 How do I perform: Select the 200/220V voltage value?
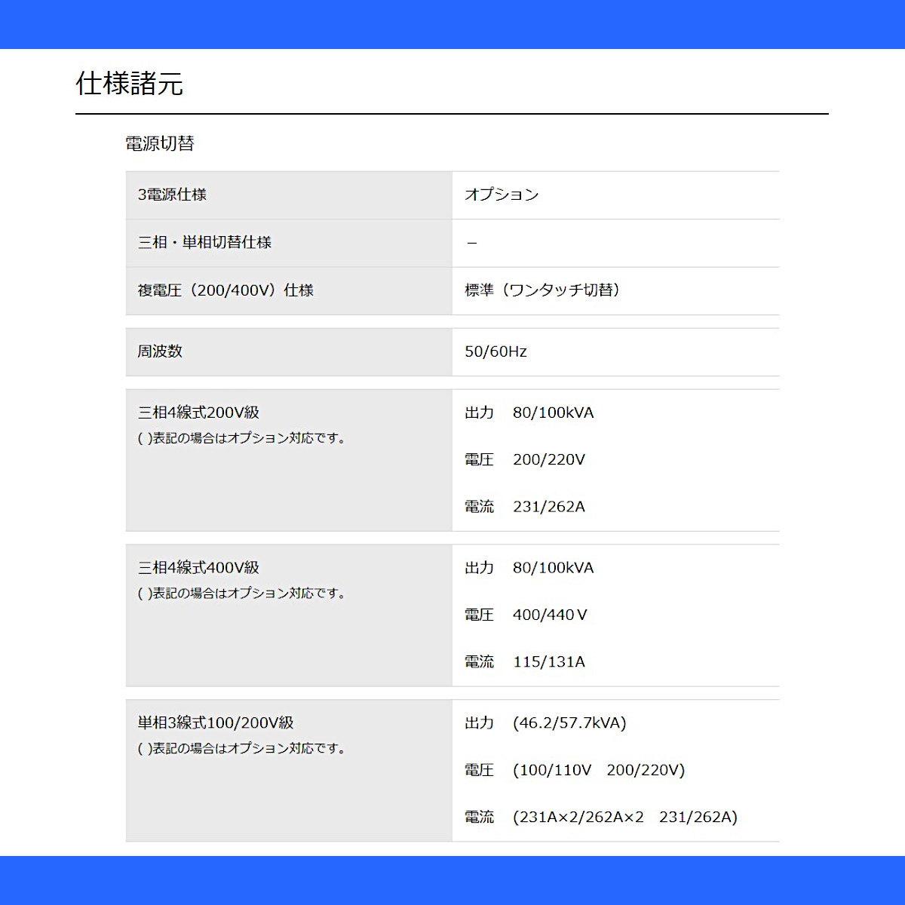(x=549, y=460)
